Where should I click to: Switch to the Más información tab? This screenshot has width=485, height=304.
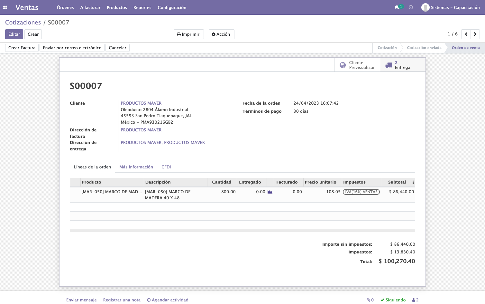[x=136, y=167]
